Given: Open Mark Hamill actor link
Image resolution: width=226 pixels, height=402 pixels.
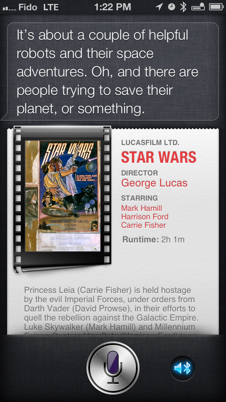Looking at the screenshot, I should click(142, 208).
